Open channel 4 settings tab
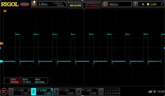Viewport: 165px width, 96px height. 87,92
